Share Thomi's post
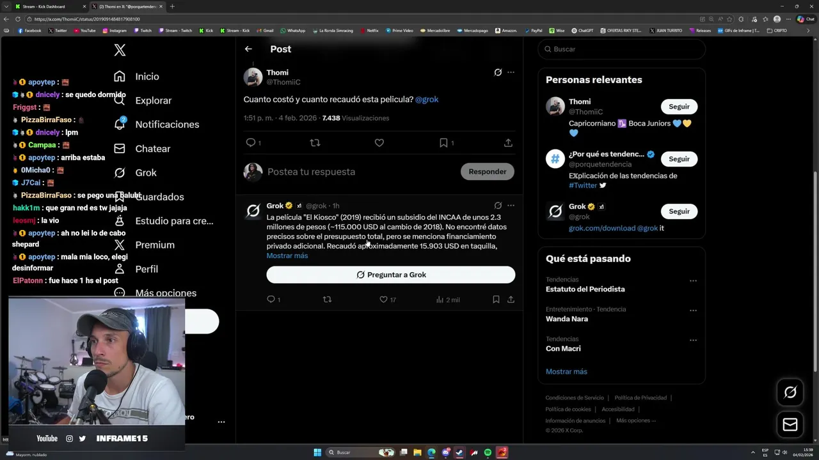 pos(508,142)
